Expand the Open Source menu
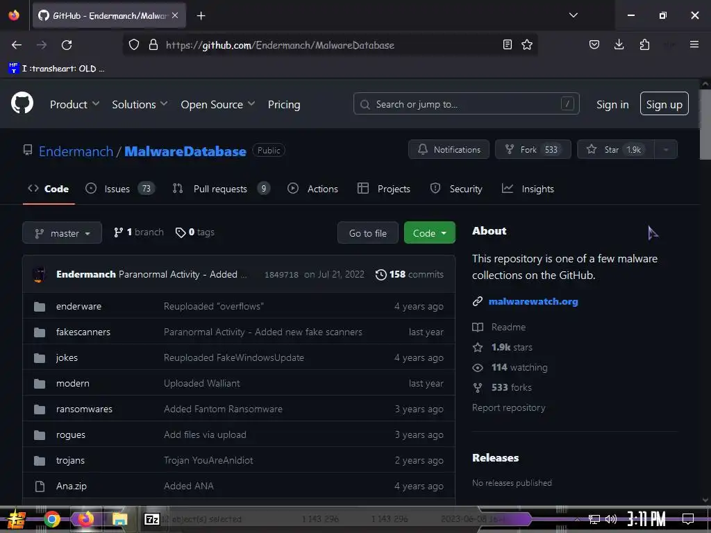Image resolution: width=711 pixels, height=533 pixels. coord(217,104)
